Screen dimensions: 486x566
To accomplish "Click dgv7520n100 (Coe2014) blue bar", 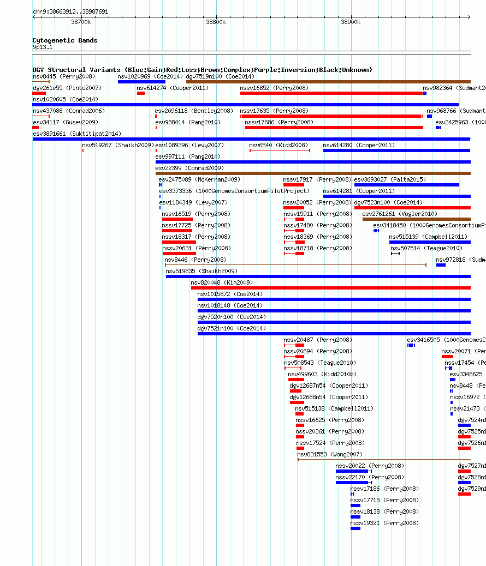I will [x=334, y=322].
